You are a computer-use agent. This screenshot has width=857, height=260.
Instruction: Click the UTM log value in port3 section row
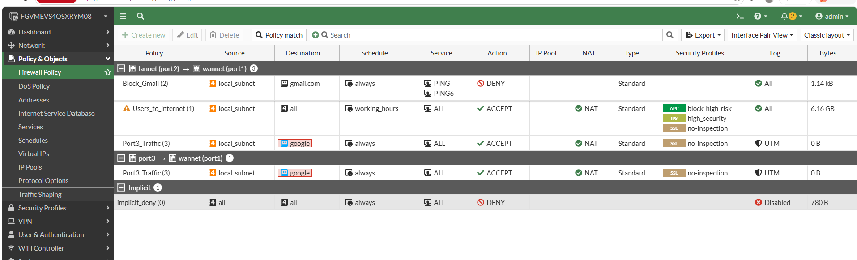[772, 173]
